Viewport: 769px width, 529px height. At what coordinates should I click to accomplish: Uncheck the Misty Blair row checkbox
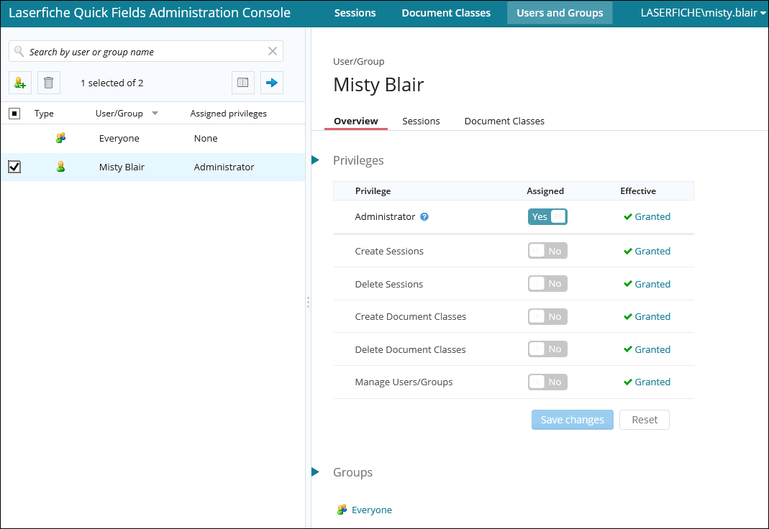point(14,167)
